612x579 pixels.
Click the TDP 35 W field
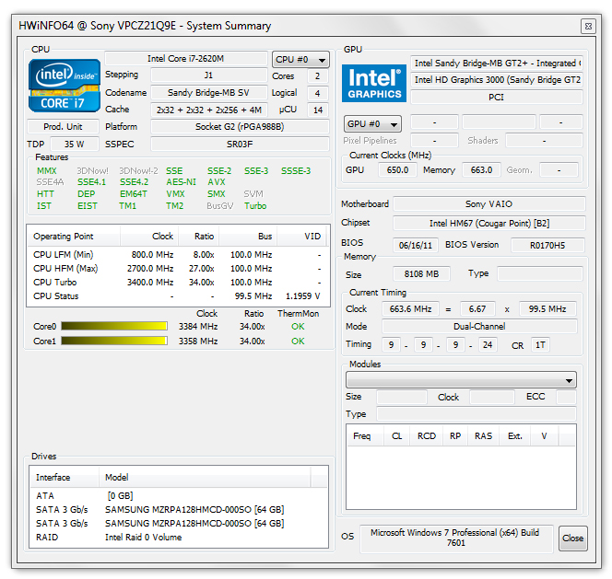point(74,145)
